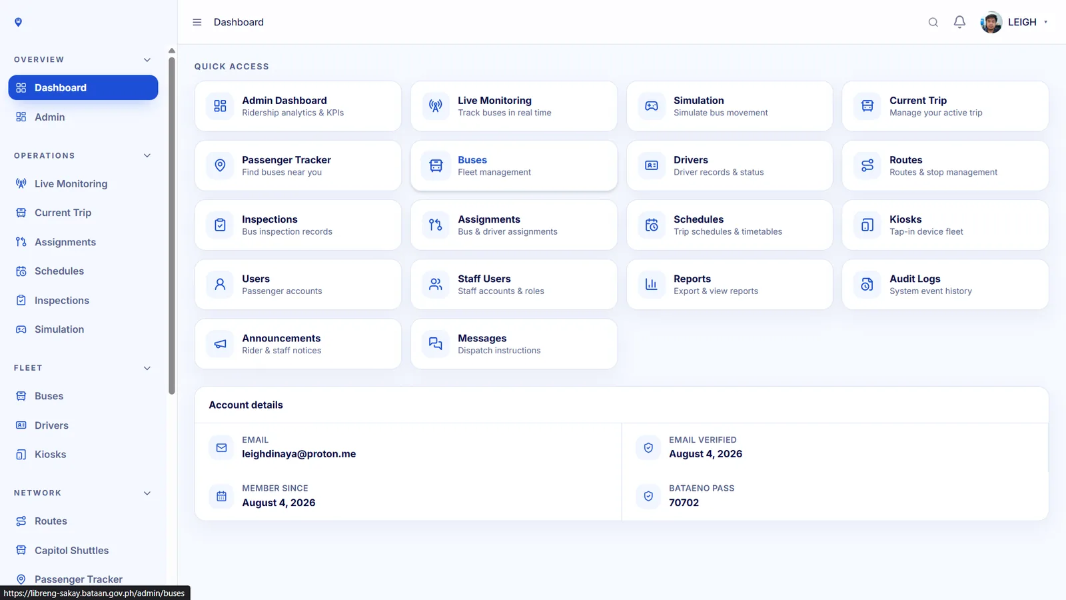Collapse the Overview sidebar section
1066x600 pixels.
point(147,60)
